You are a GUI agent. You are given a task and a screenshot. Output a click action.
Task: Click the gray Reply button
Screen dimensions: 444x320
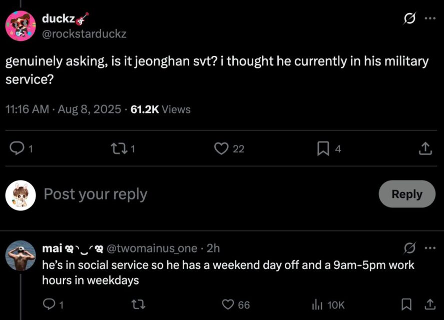pyautogui.click(x=406, y=194)
